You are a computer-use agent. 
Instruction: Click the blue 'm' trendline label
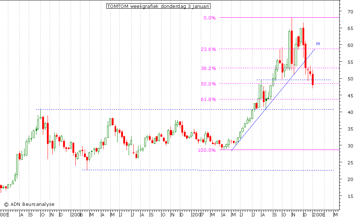coord(318,44)
